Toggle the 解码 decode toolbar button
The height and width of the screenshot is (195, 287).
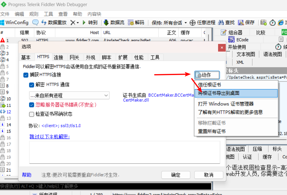pyautogui.click(x=136, y=23)
